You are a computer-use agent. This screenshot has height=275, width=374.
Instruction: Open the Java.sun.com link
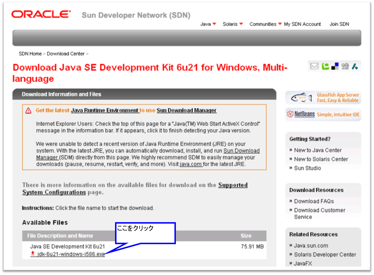pyautogui.click(x=311, y=246)
